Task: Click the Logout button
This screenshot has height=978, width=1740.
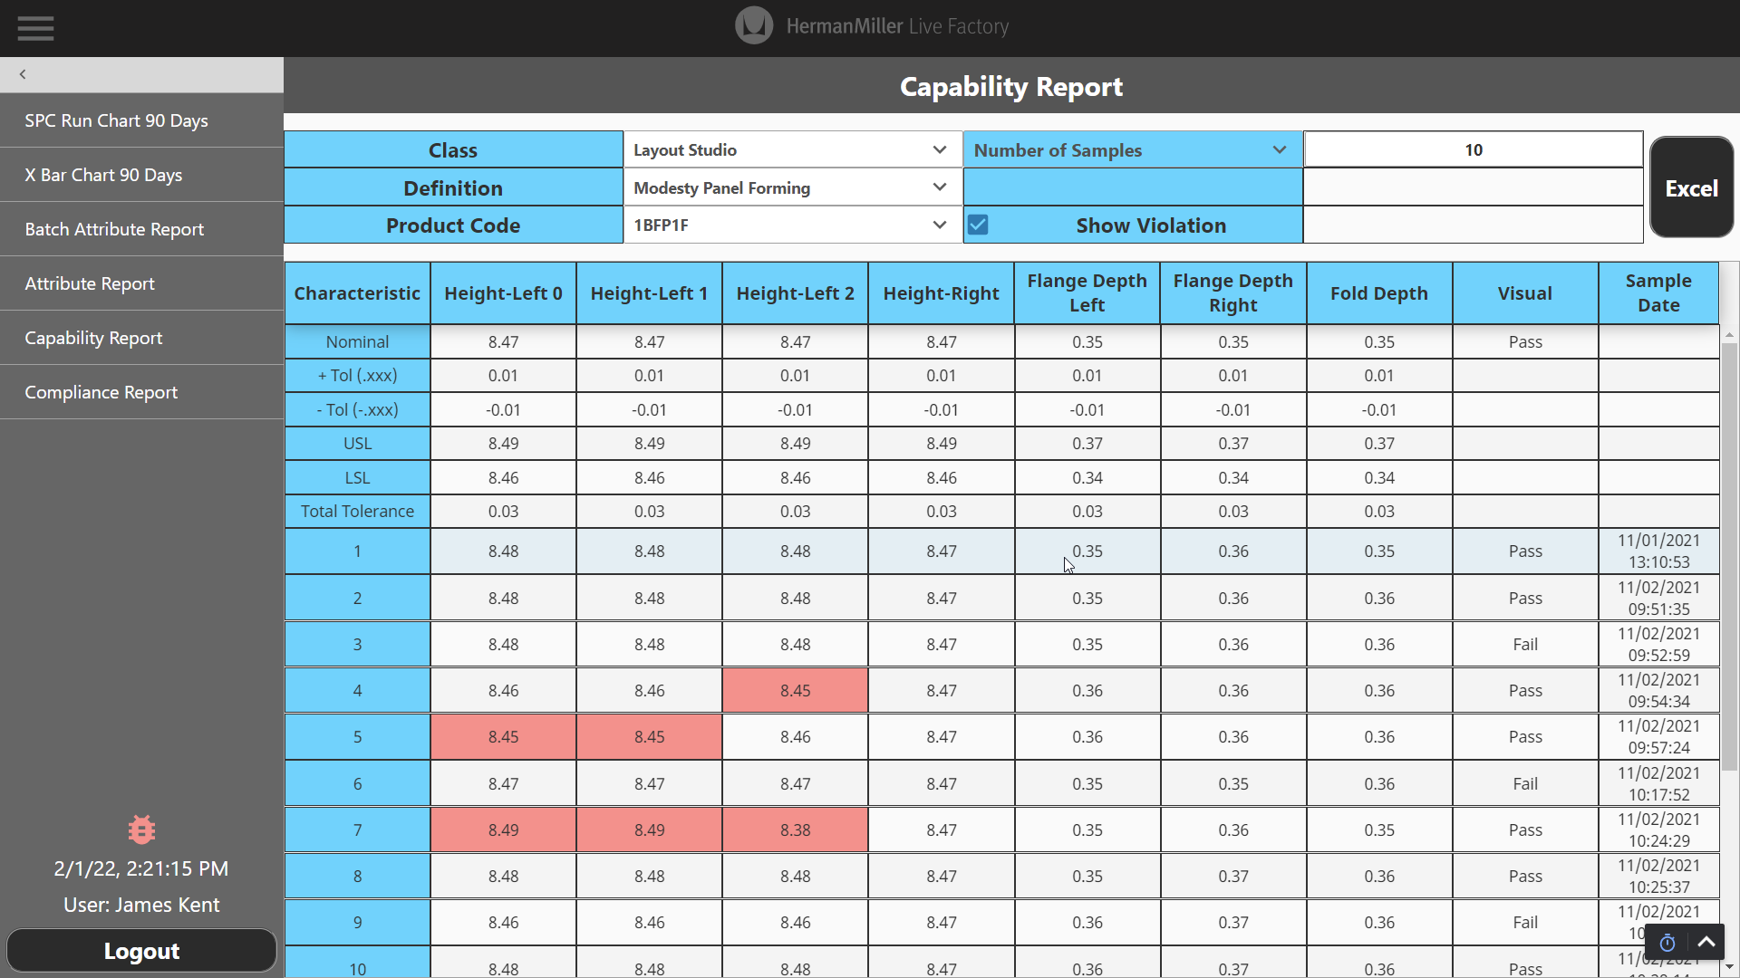Action: [141, 951]
